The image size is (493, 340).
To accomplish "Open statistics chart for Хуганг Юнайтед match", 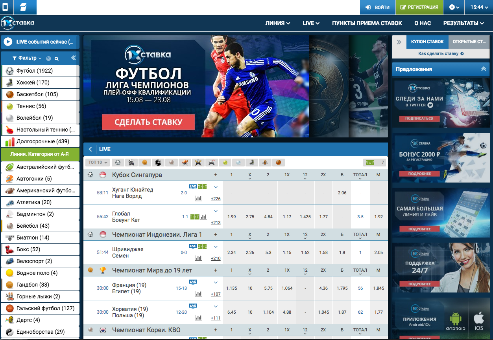I will 198,198.
